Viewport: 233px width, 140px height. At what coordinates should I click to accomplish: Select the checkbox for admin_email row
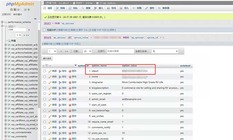45,99
